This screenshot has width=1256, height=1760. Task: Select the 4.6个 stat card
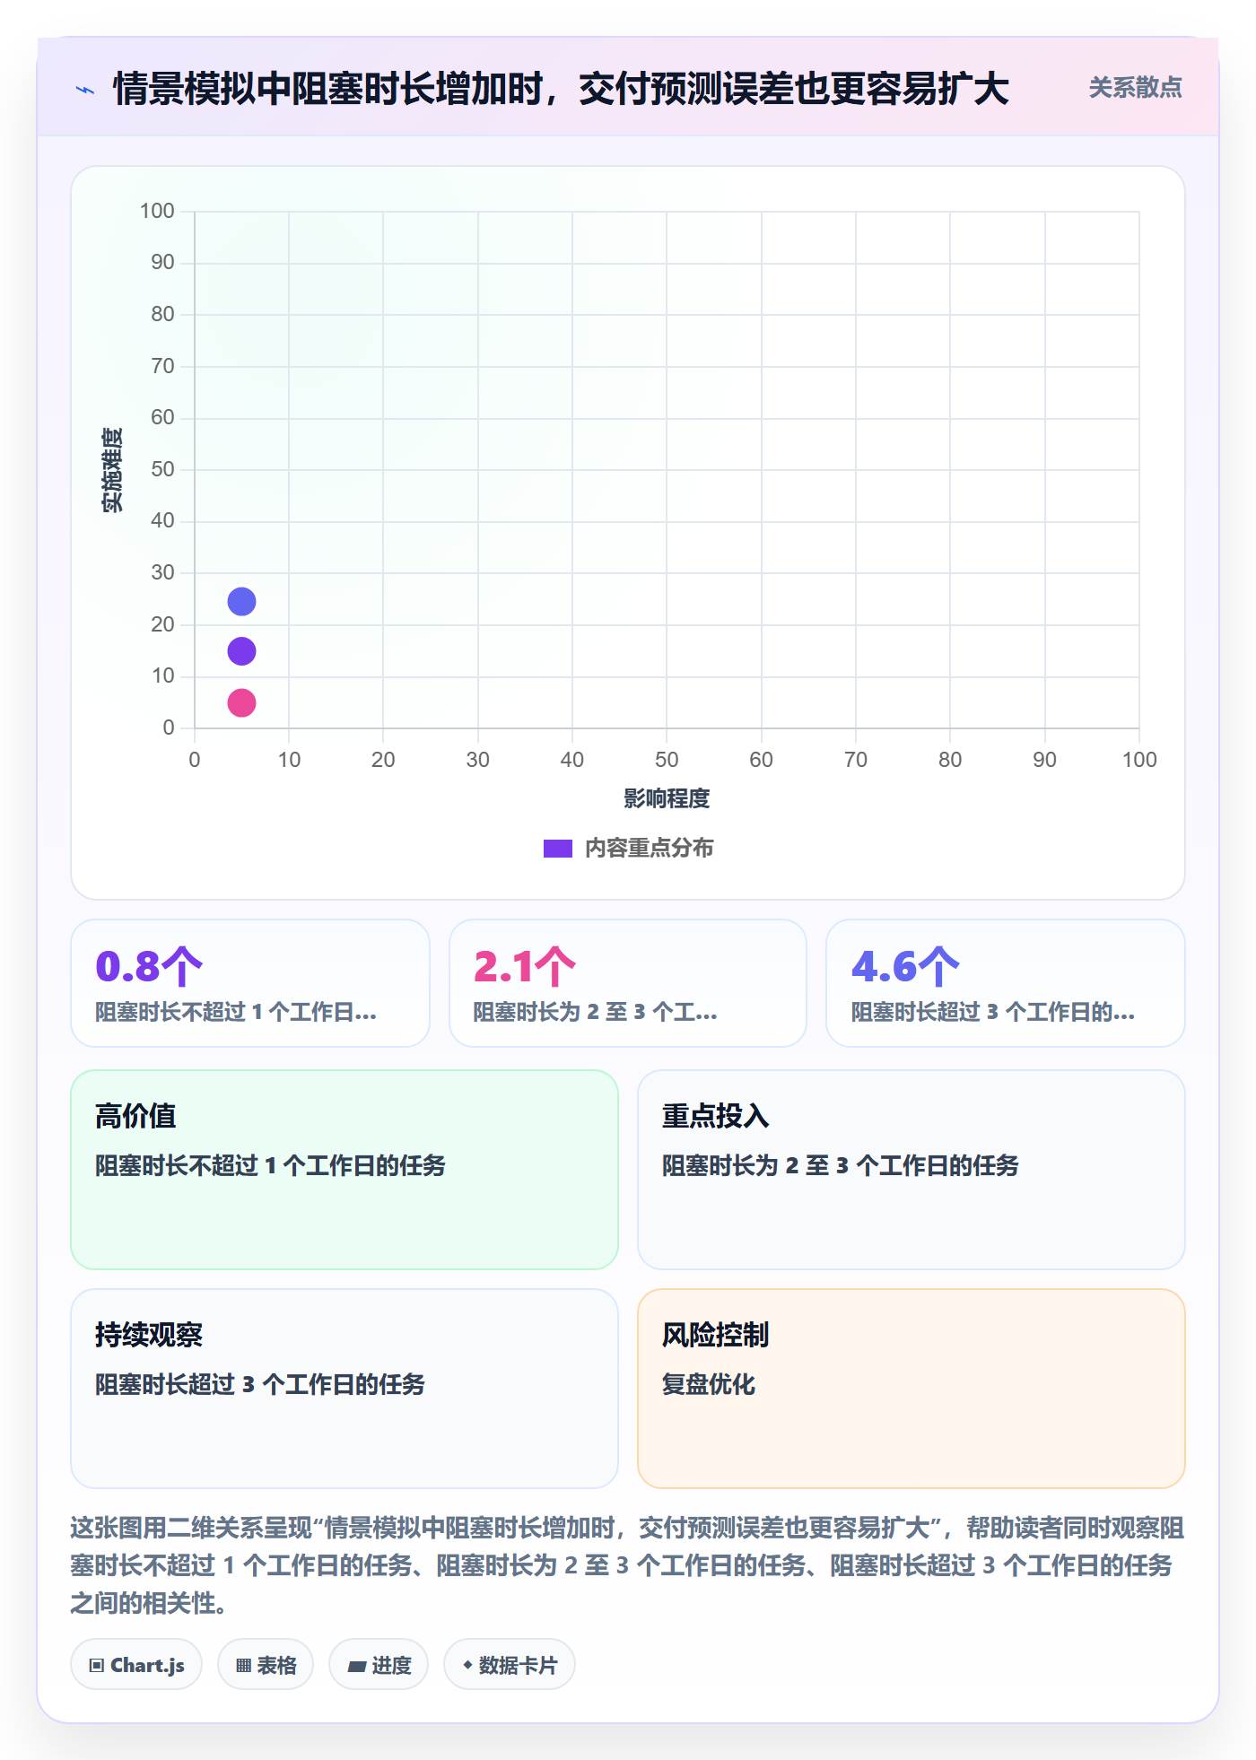point(1006,983)
